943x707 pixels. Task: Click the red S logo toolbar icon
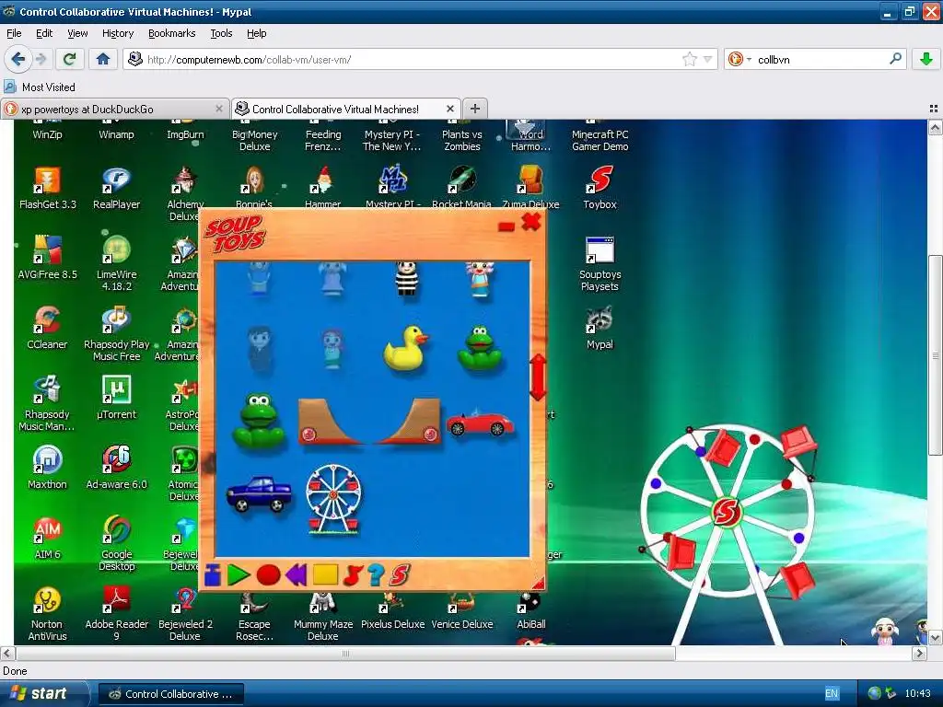[400, 575]
